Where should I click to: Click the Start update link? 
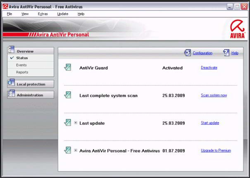point(210,123)
